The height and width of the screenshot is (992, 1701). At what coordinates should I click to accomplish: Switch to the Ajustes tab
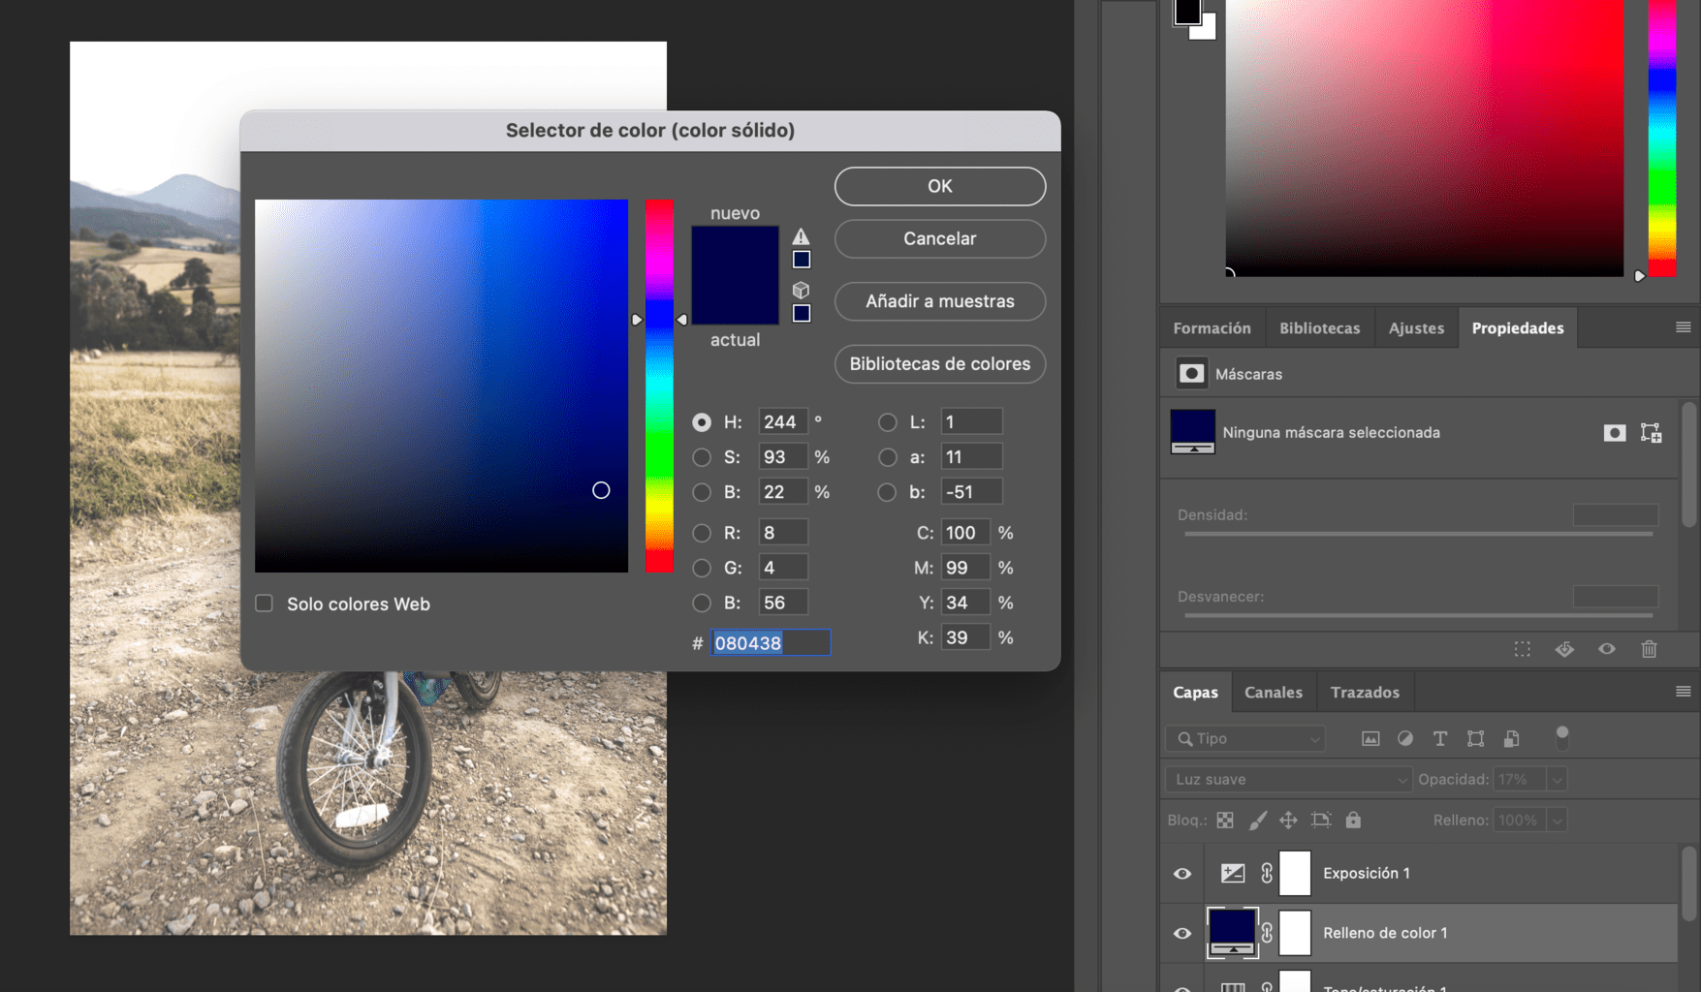click(x=1416, y=328)
